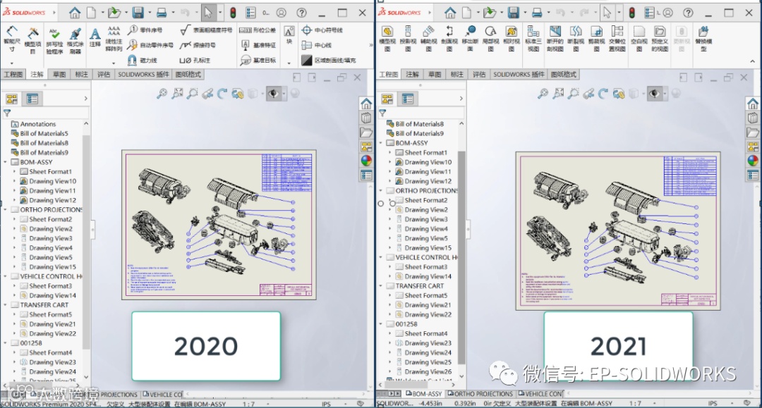Image resolution: width=762 pixels, height=408 pixels.
Task: Insert Auxiliary View (辅助视图) in 2021 window
Action: pos(428,39)
